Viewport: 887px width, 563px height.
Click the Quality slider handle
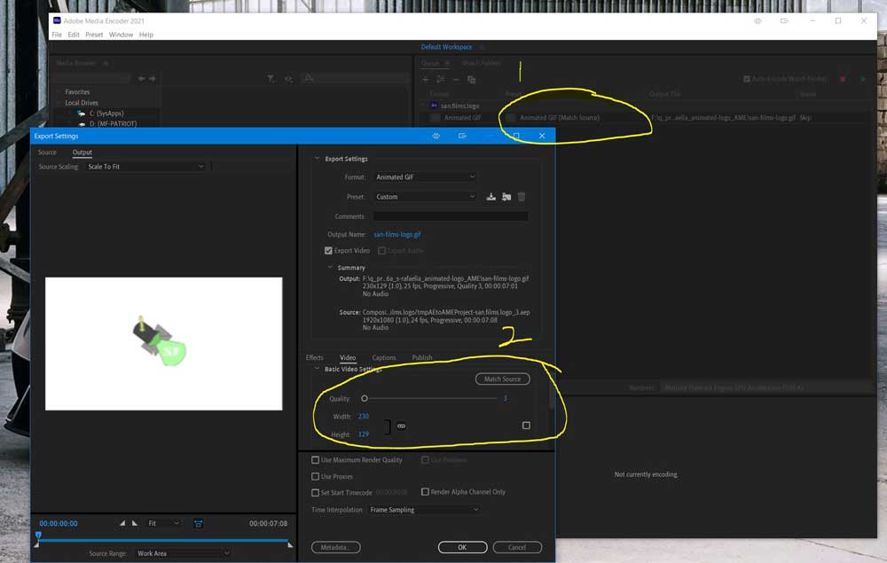point(364,399)
